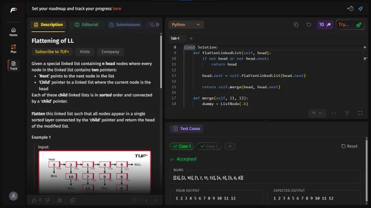Viewport: 371px width, 208px height.
Task: Click the editor minimap marker at top right
Action: point(364,47)
